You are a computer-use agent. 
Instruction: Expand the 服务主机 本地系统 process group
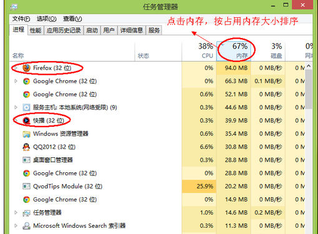[x=16, y=107]
